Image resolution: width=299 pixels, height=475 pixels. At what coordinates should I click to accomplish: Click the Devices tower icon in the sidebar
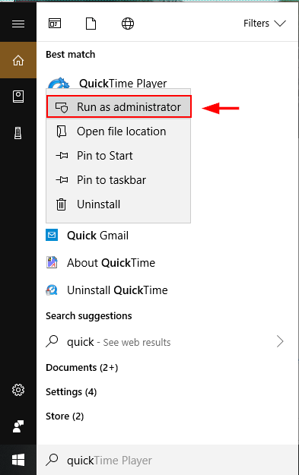(x=18, y=133)
